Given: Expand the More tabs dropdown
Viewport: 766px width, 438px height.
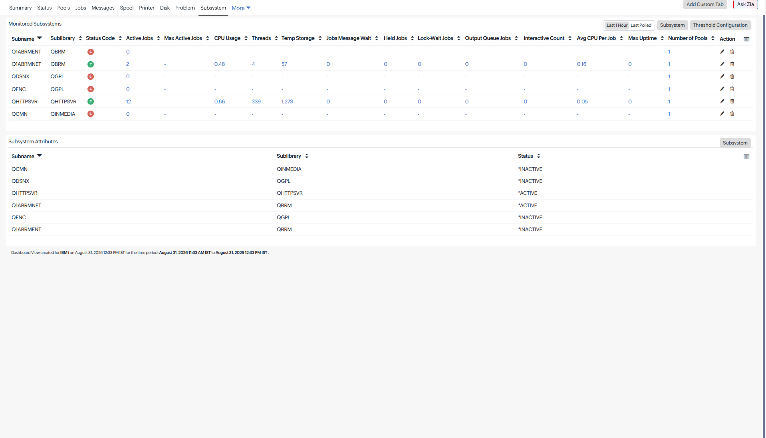Looking at the screenshot, I should tap(241, 8).
